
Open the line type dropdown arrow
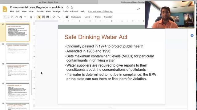point(62,17)
